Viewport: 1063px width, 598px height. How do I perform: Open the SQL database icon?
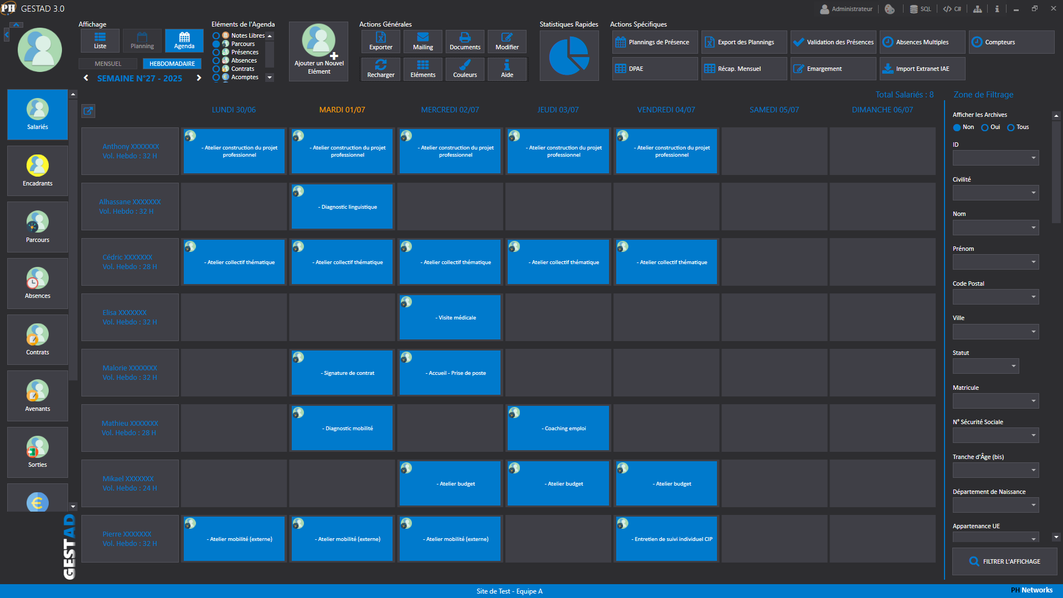921,9
